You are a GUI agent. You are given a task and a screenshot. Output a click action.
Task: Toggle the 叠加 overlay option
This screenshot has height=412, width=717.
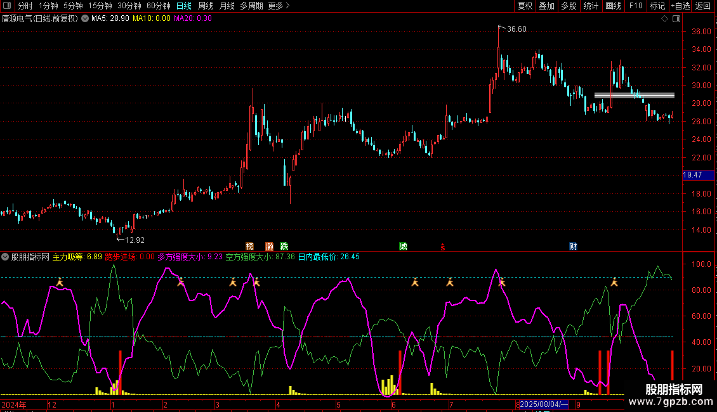pyautogui.click(x=546, y=6)
